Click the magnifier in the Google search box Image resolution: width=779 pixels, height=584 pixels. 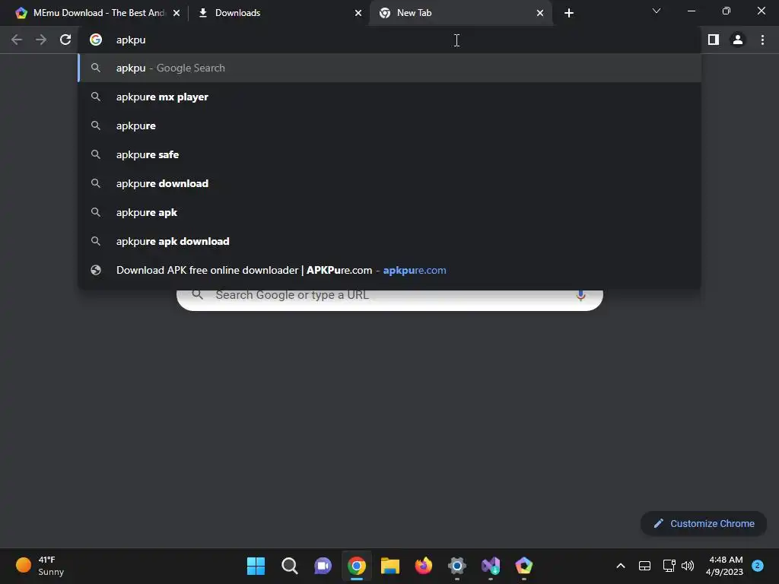tap(198, 294)
